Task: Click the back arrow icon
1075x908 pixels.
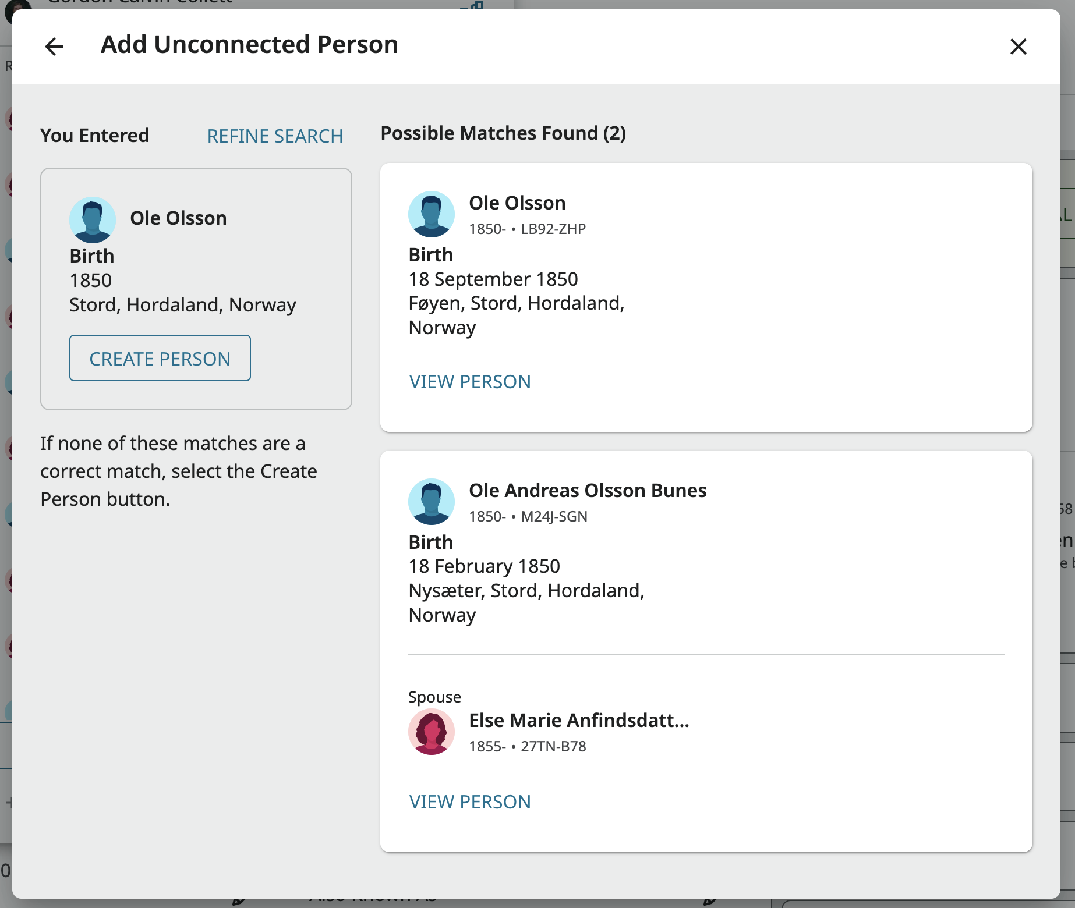Action: coord(54,47)
